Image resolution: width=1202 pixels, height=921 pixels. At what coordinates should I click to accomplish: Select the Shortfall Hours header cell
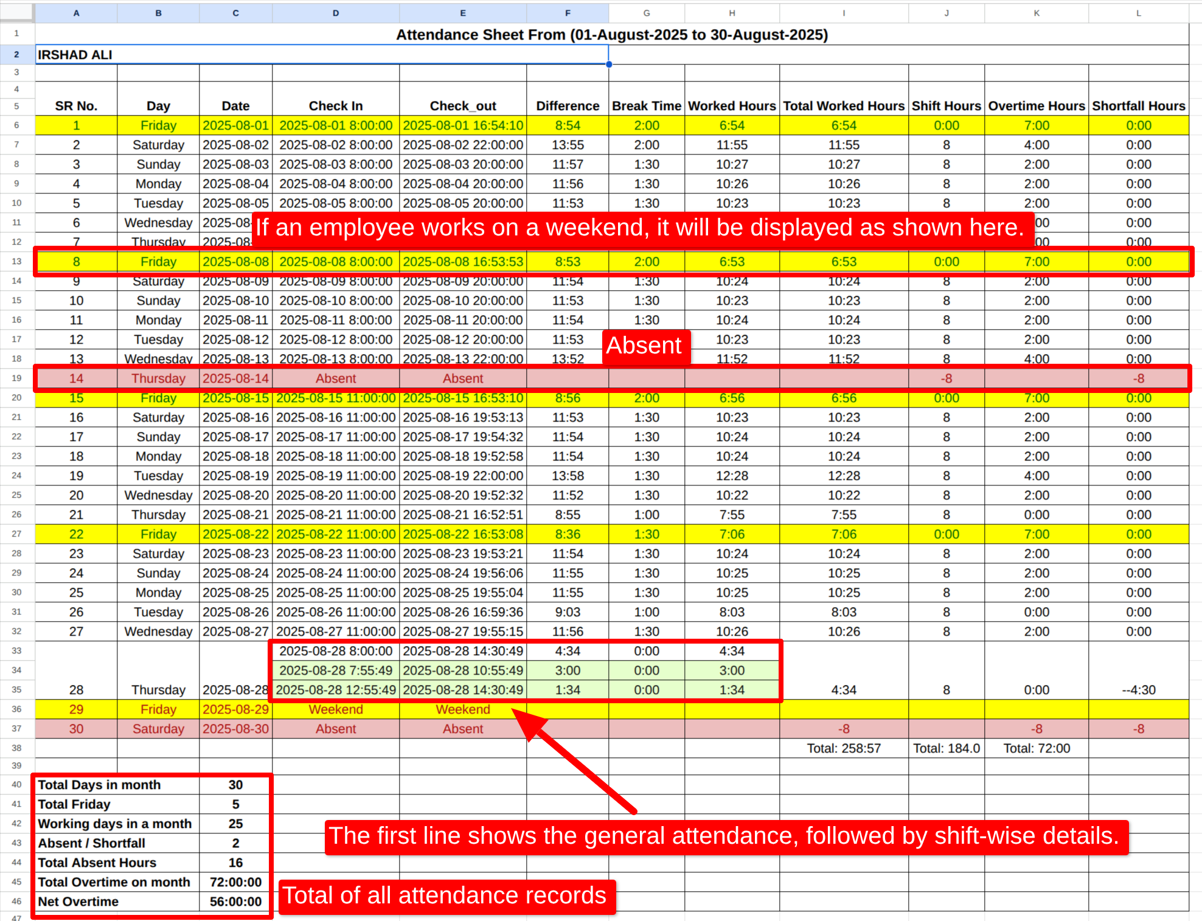[1138, 106]
